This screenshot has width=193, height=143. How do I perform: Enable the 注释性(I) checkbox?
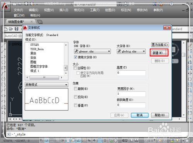(75, 68)
